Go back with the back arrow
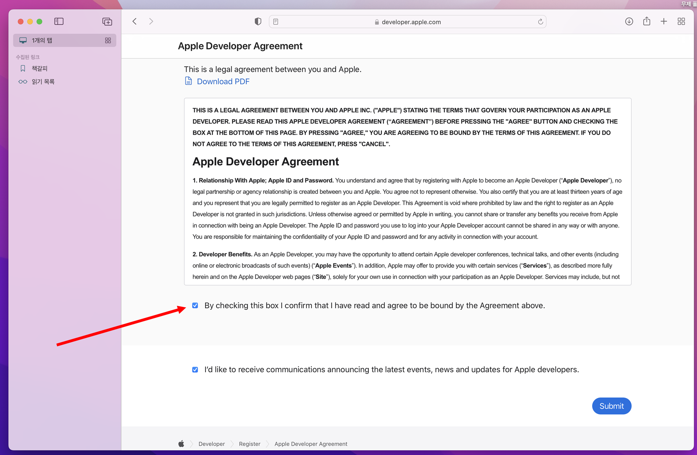Viewport: 697px width, 455px height. coord(135,21)
